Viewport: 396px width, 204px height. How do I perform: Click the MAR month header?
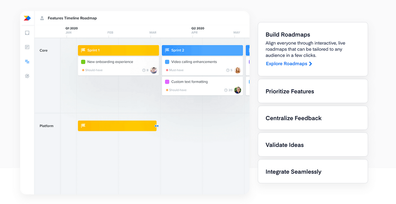(x=153, y=33)
